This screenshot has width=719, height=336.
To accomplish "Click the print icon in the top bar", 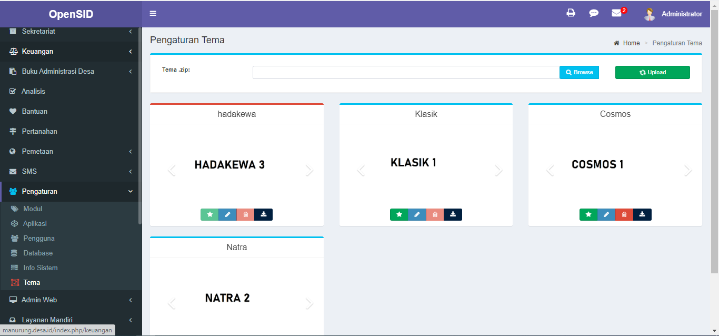I will tap(571, 13).
